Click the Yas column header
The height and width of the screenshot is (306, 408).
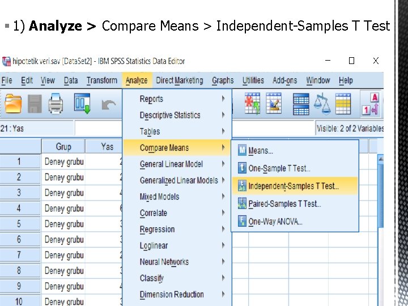coord(104,147)
